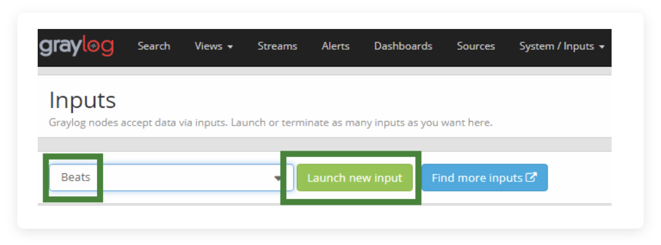Click the caret next to System / Inputs
Viewport: 661px width, 245px height.
click(x=602, y=47)
